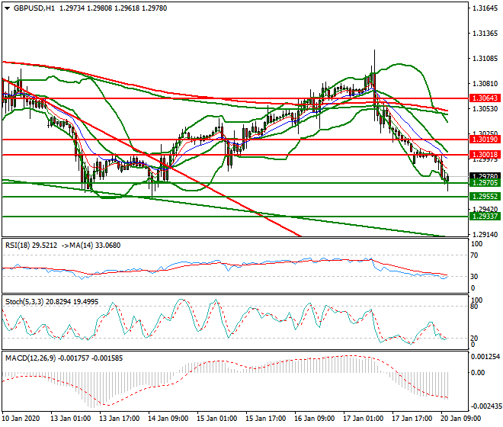This screenshot has width=503, height=427.
Task: Select the horizontal green line at 1.29337
Action: [x=235, y=217]
